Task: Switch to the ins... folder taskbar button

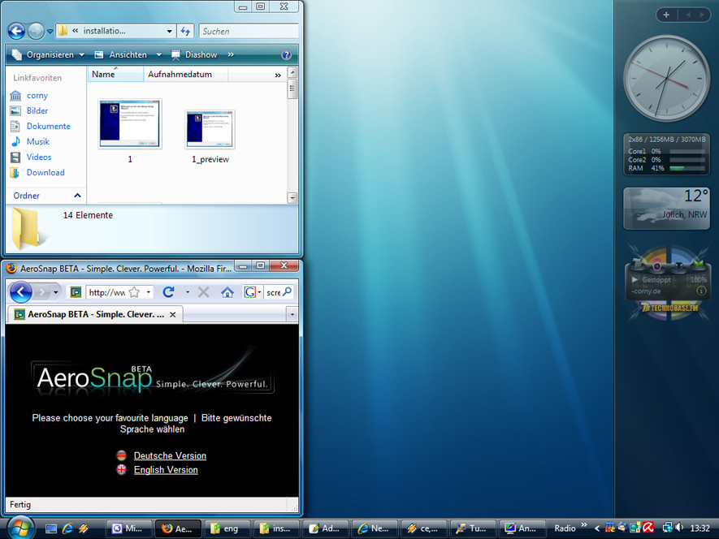Action: 276,528
